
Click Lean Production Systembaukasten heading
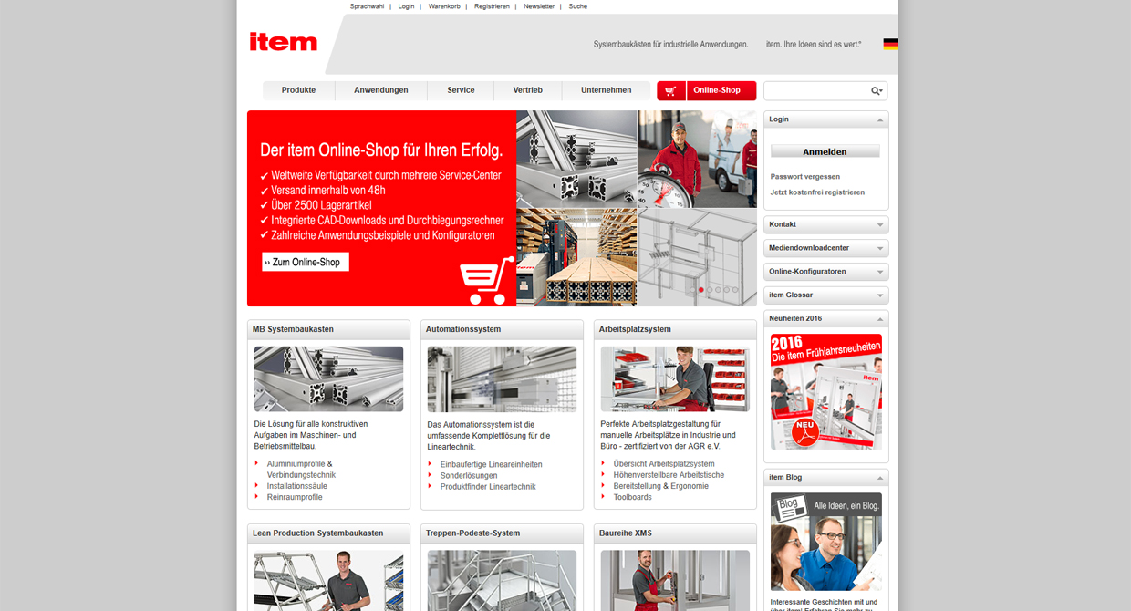318,533
